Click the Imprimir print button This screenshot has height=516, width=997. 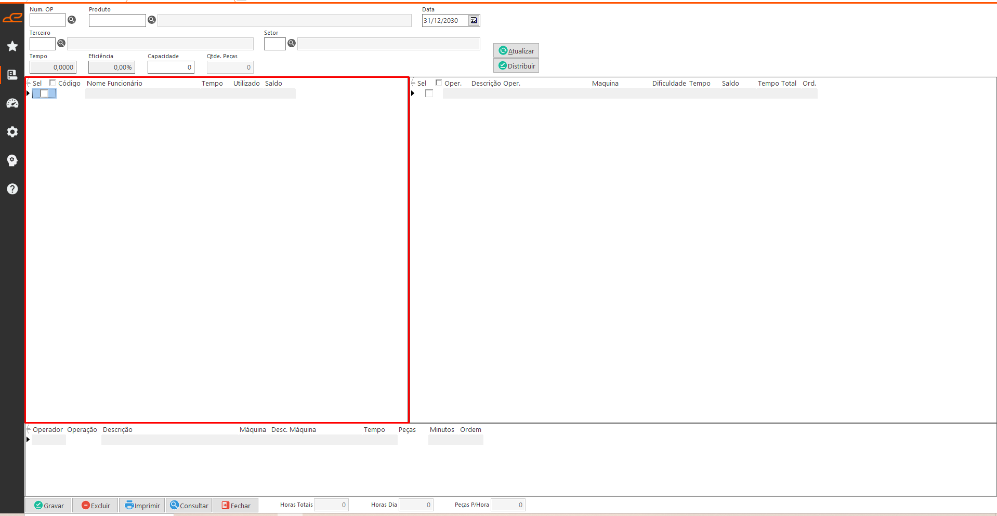pos(142,506)
